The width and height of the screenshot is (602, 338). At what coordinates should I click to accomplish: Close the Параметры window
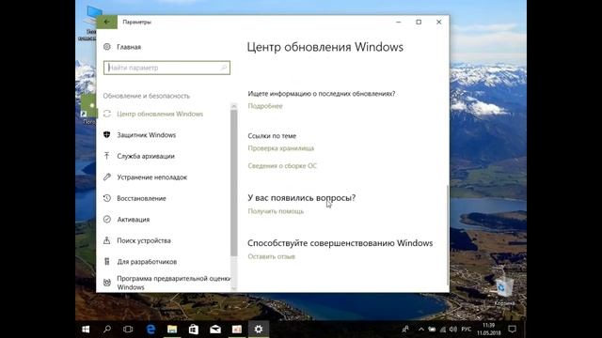click(439, 22)
